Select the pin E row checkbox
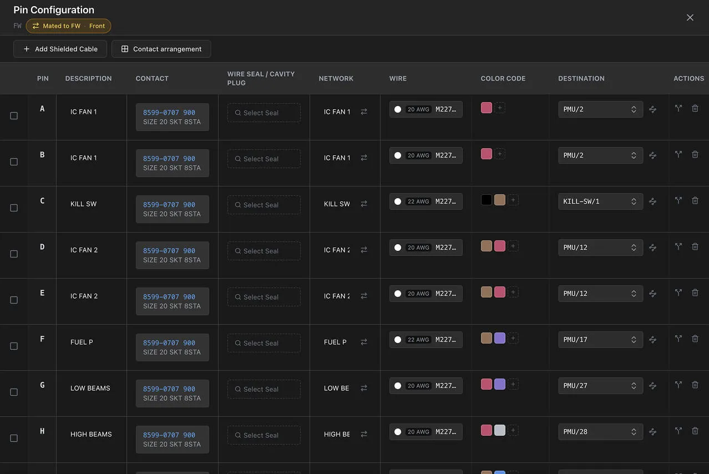Screen dimensions: 709x474 click(x=14, y=300)
